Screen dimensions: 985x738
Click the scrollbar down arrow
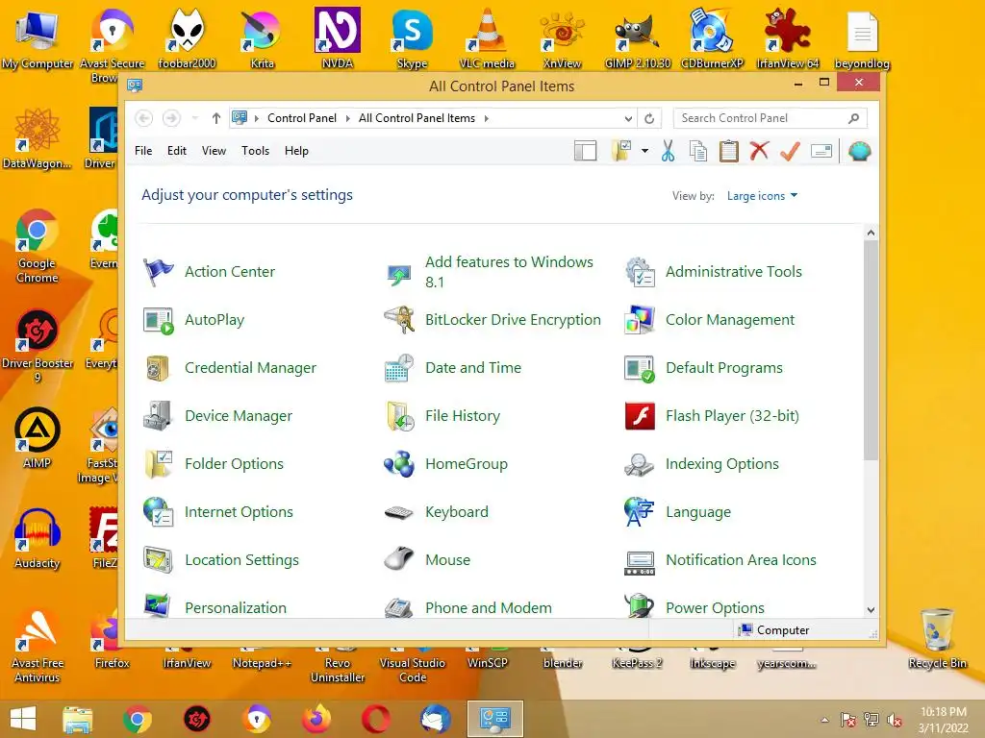tap(871, 610)
